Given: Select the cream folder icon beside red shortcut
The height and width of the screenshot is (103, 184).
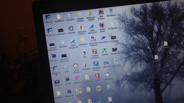Looking at the screenshot, I should (x=87, y=77).
